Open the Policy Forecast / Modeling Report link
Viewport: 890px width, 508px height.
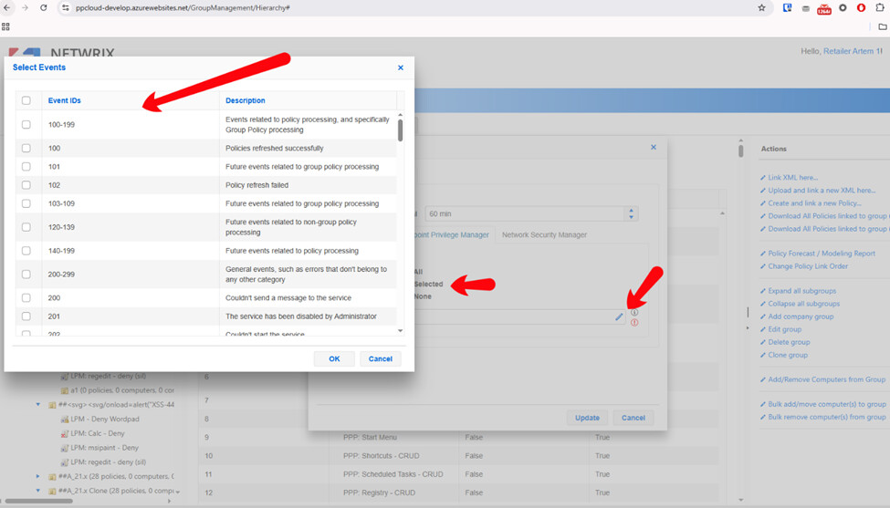822,254
